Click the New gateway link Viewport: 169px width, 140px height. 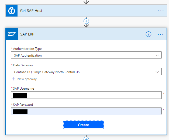(x=27, y=79)
